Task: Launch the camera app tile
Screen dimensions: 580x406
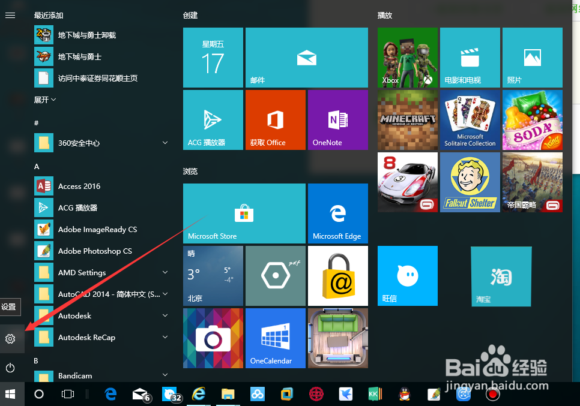Action: pos(213,338)
